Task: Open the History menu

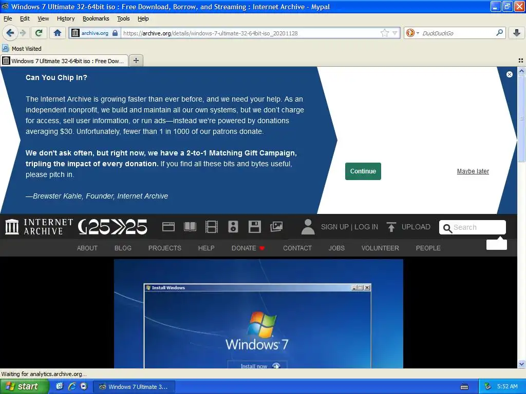Action: (66, 18)
